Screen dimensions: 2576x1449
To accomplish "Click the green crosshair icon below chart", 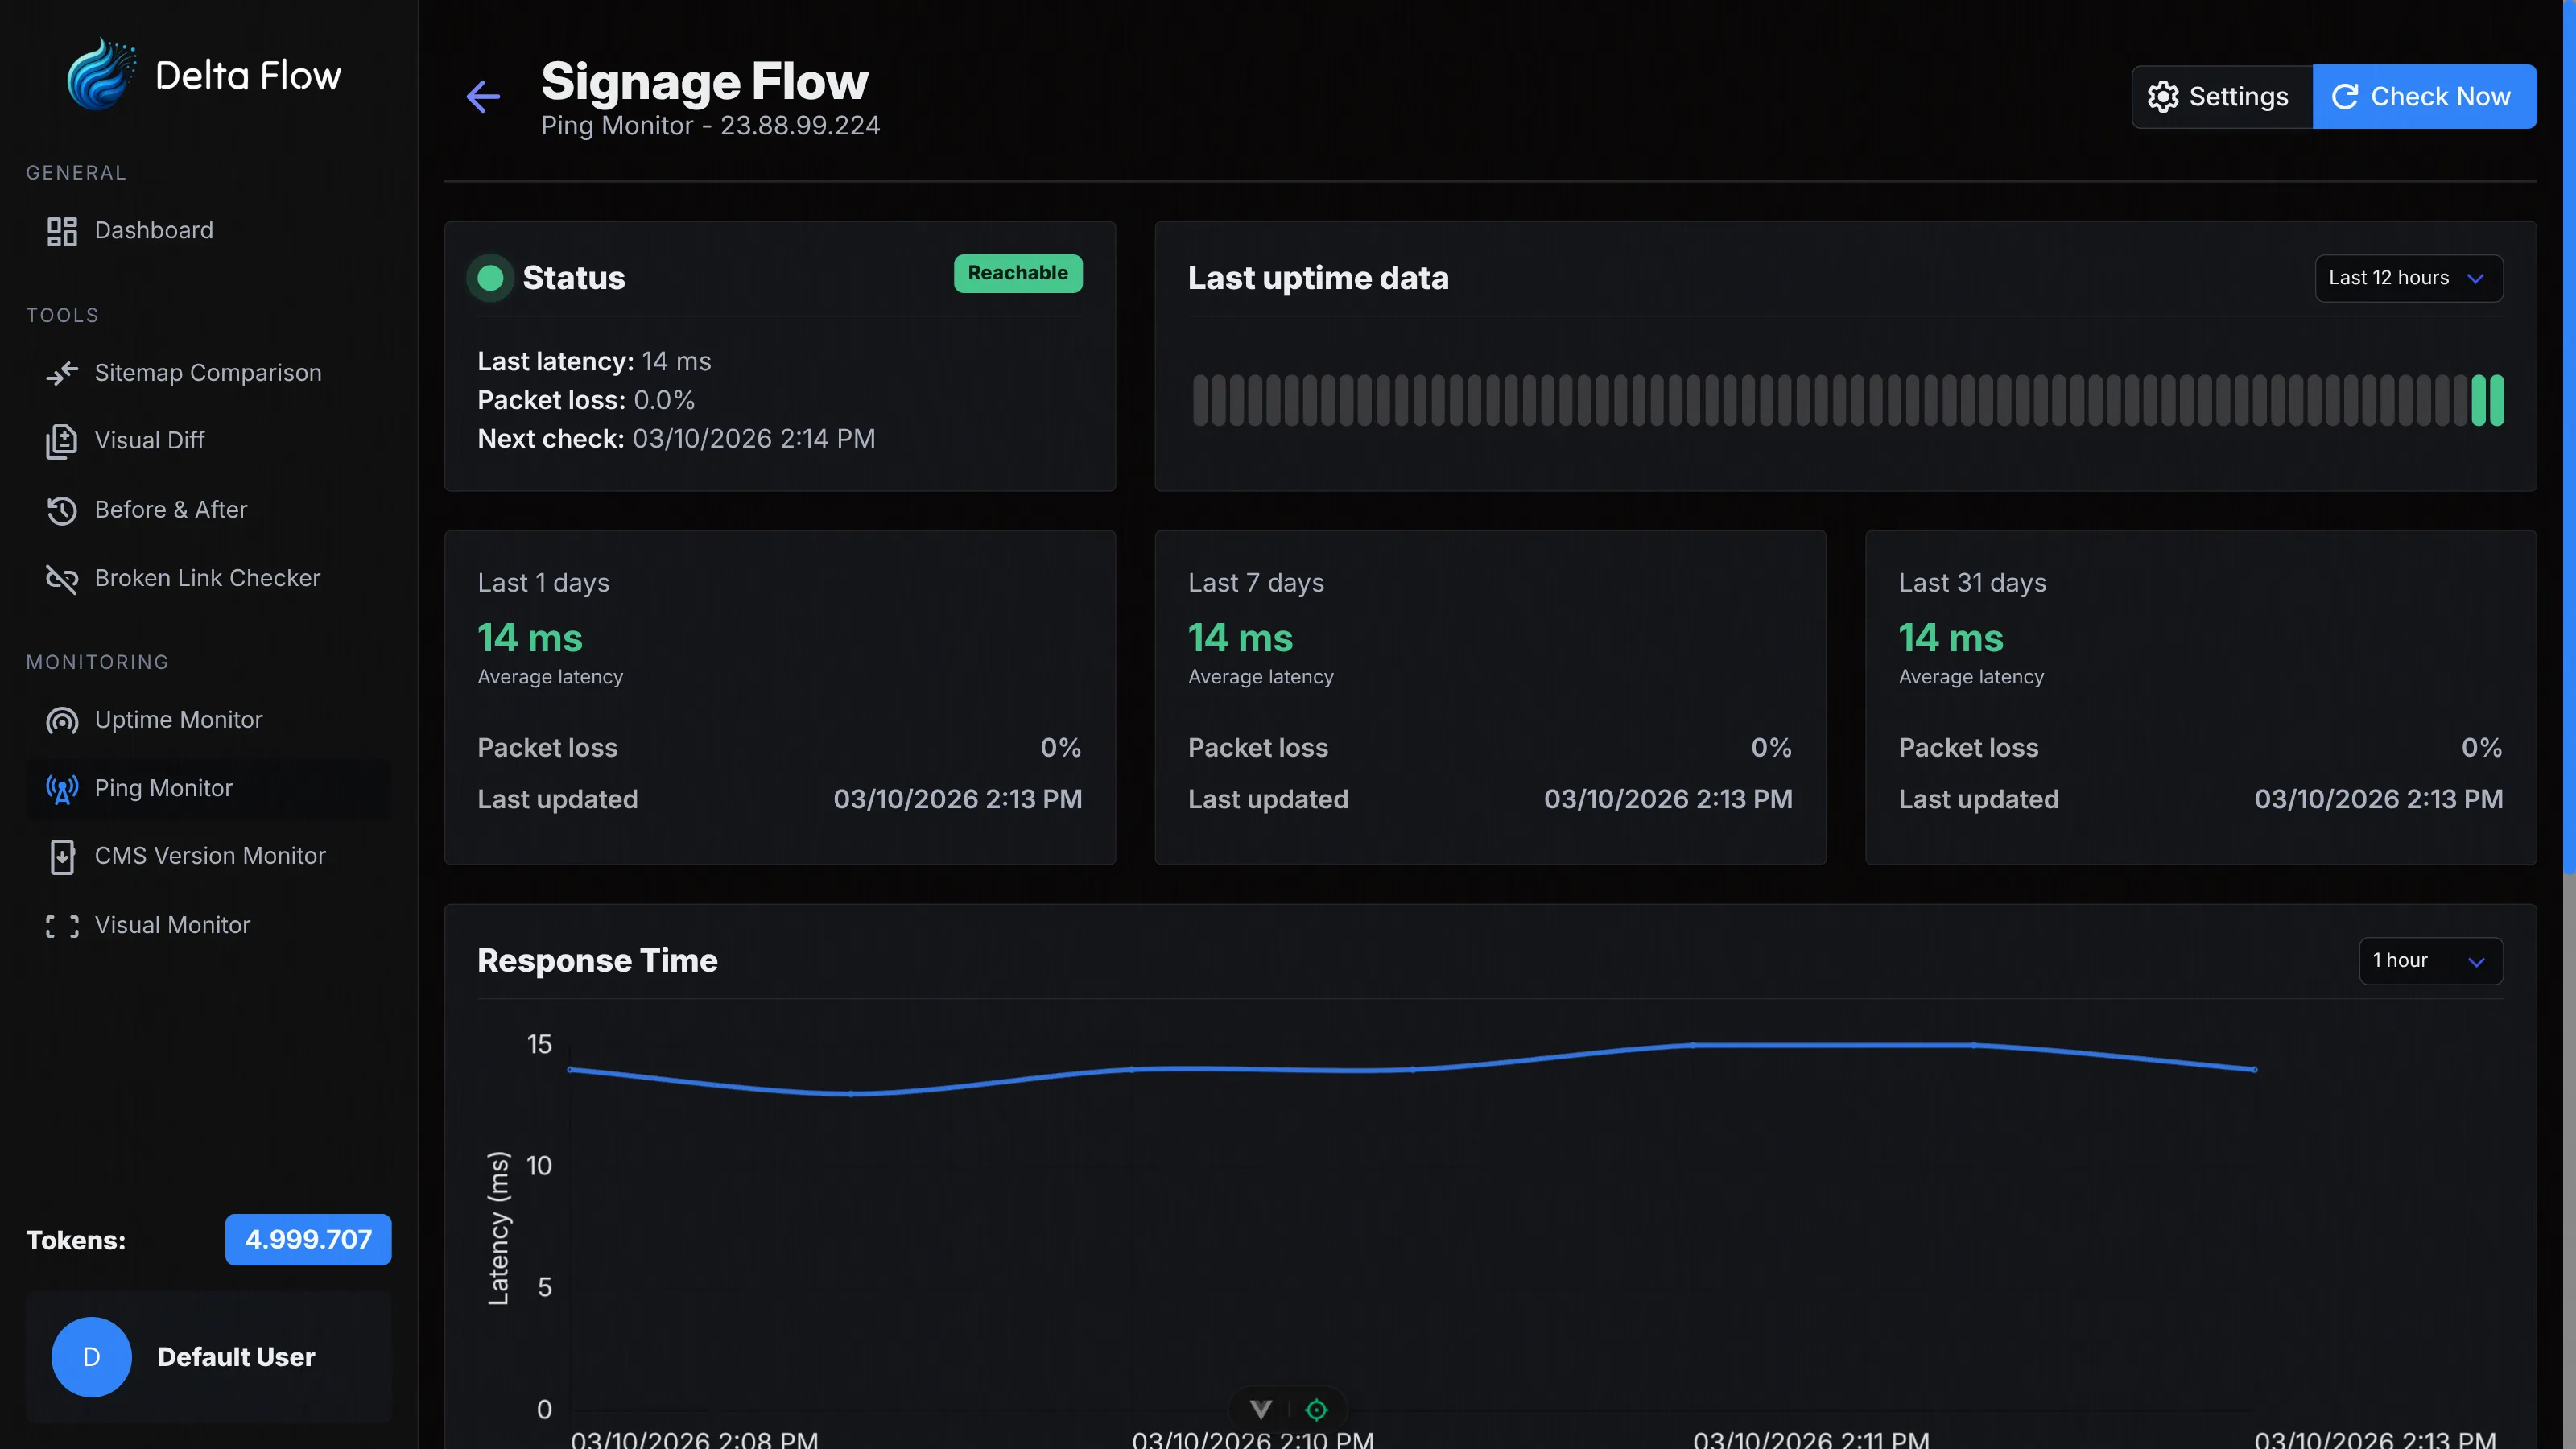I will click(x=1316, y=1409).
